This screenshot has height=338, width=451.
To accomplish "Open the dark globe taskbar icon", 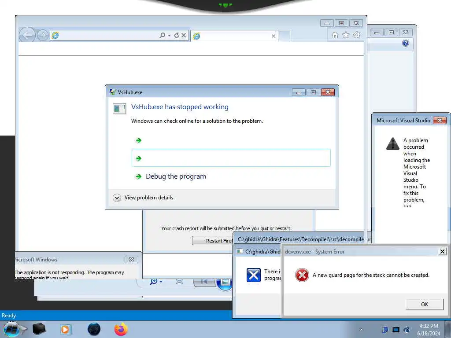I will (94, 329).
